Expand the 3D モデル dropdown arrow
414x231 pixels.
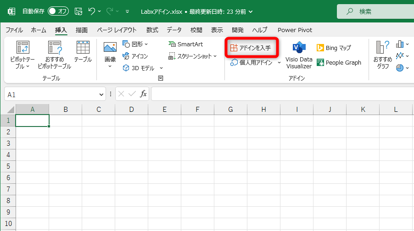click(161, 68)
